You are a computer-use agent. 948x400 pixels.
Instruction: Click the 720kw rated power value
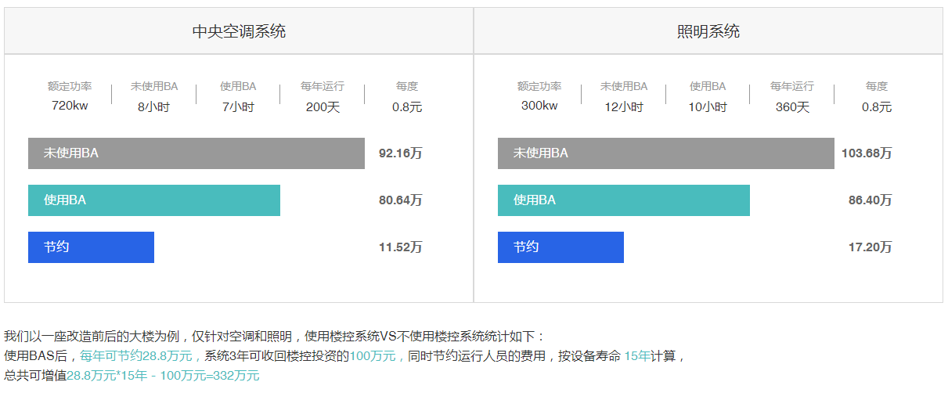[x=70, y=106]
